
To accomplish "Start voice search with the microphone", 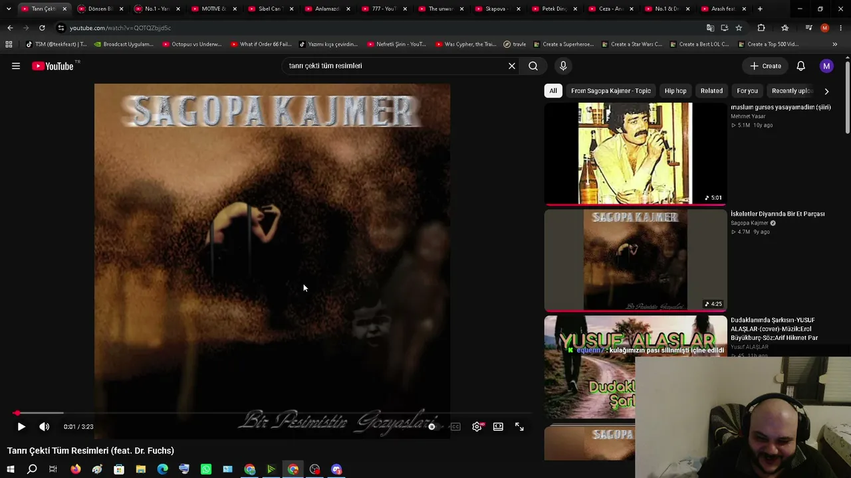I will coord(563,66).
